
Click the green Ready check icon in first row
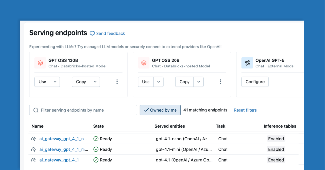point(96,139)
